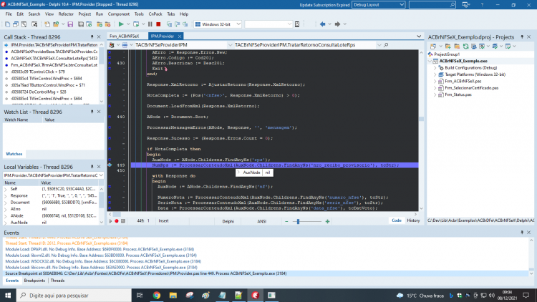The width and height of the screenshot is (537, 302).
Task: Click the zoom in plus button in editor
Action: pyautogui.click(x=327, y=222)
